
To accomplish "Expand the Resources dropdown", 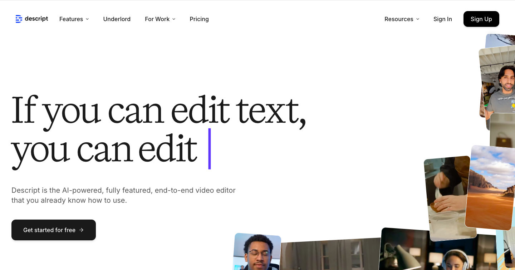I will coord(399,19).
